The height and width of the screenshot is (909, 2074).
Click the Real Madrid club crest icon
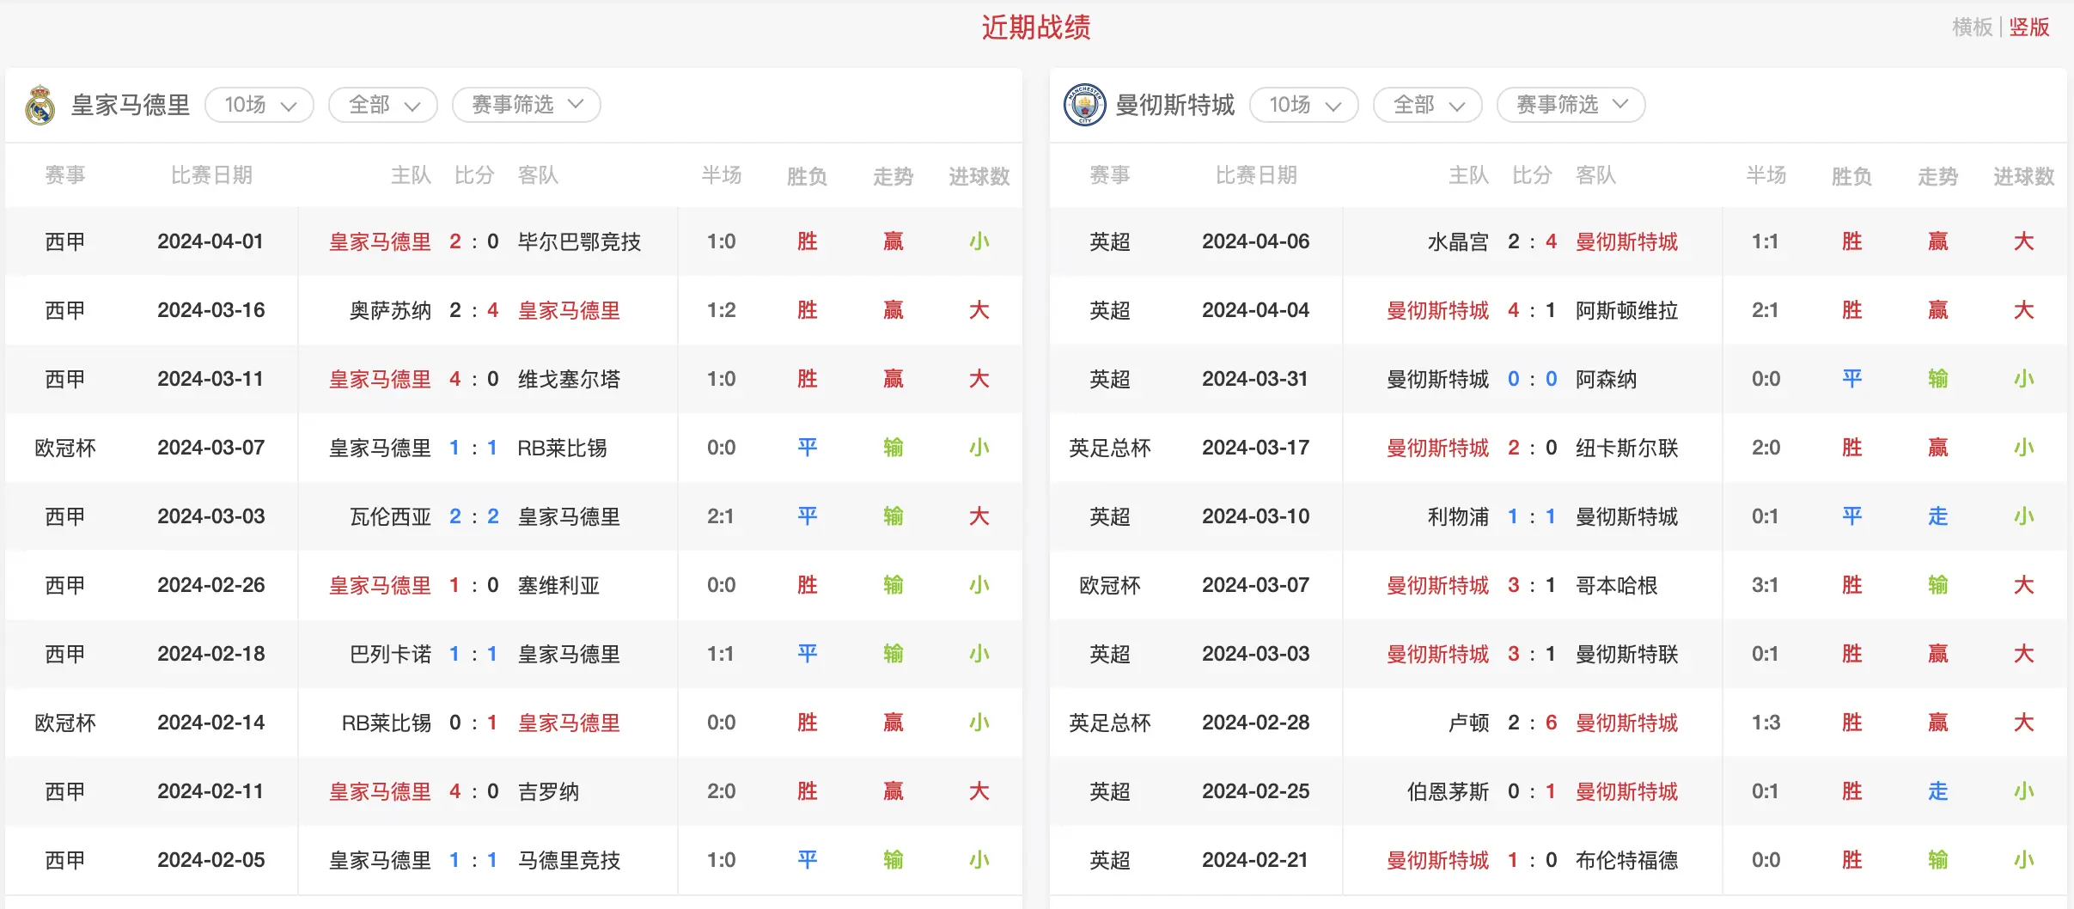click(x=40, y=105)
